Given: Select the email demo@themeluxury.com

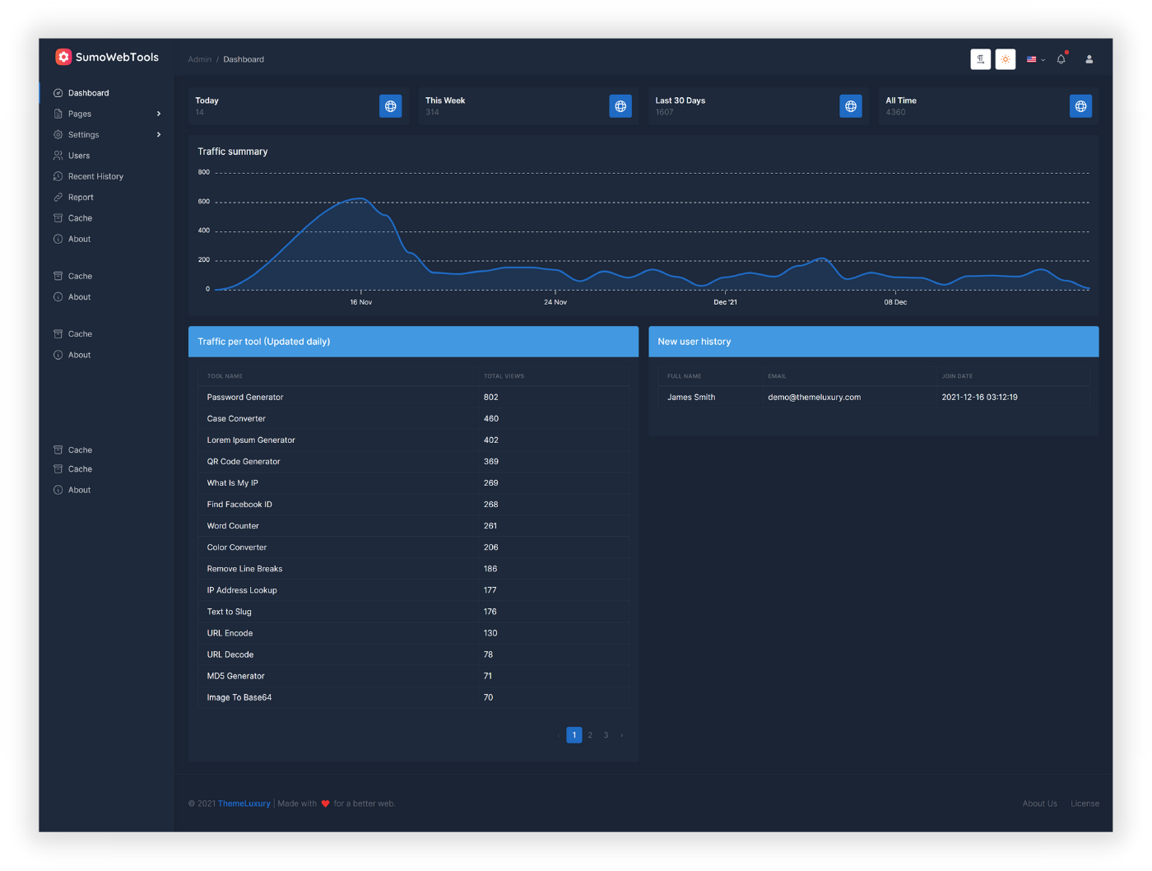Looking at the screenshot, I should pyautogui.click(x=815, y=398).
